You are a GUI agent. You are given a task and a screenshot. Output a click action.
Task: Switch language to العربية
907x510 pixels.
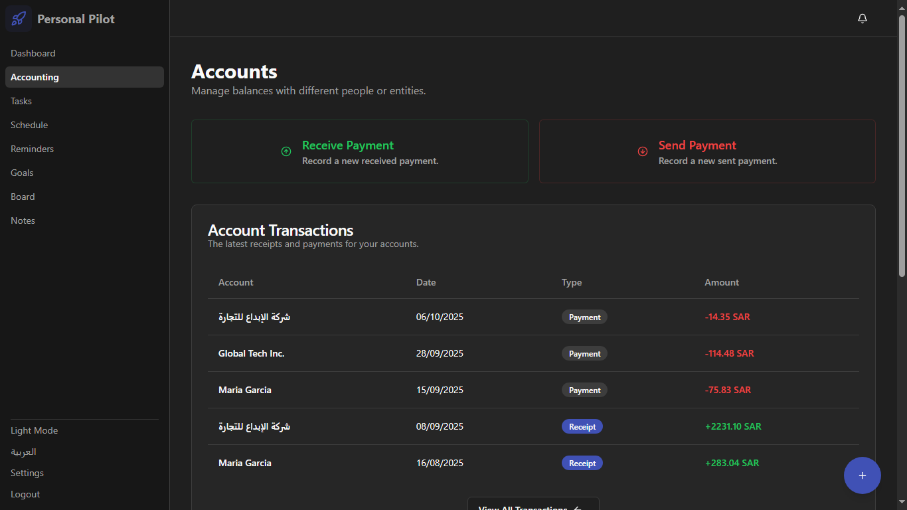click(24, 452)
